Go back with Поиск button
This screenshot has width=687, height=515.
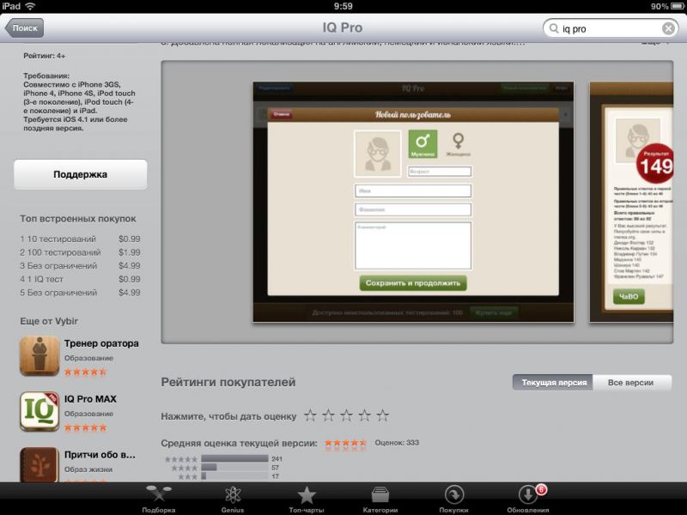(x=24, y=28)
